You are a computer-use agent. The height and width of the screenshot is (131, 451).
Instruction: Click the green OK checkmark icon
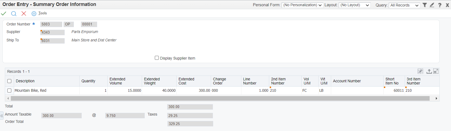(4, 13)
